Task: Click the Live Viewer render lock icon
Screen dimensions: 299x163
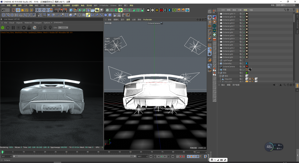Action: click(x=29, y=28)
